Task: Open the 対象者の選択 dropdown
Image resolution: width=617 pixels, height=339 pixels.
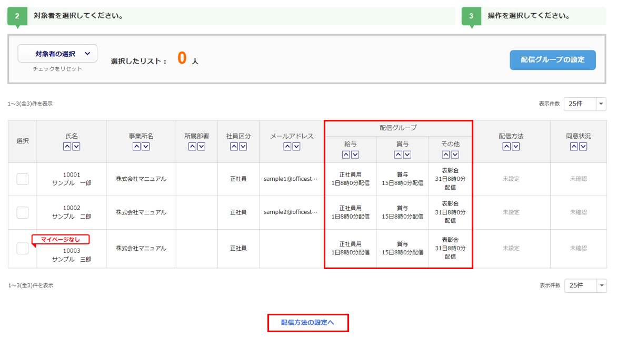Action: (x=57, y=54)
